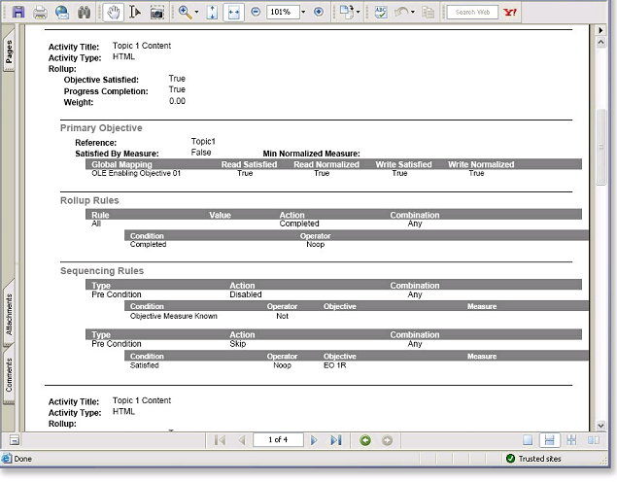This screenshot has height=482, width=617.
Task: Click 'Objective Measure Known' condition text
Action: coord(174,316)
